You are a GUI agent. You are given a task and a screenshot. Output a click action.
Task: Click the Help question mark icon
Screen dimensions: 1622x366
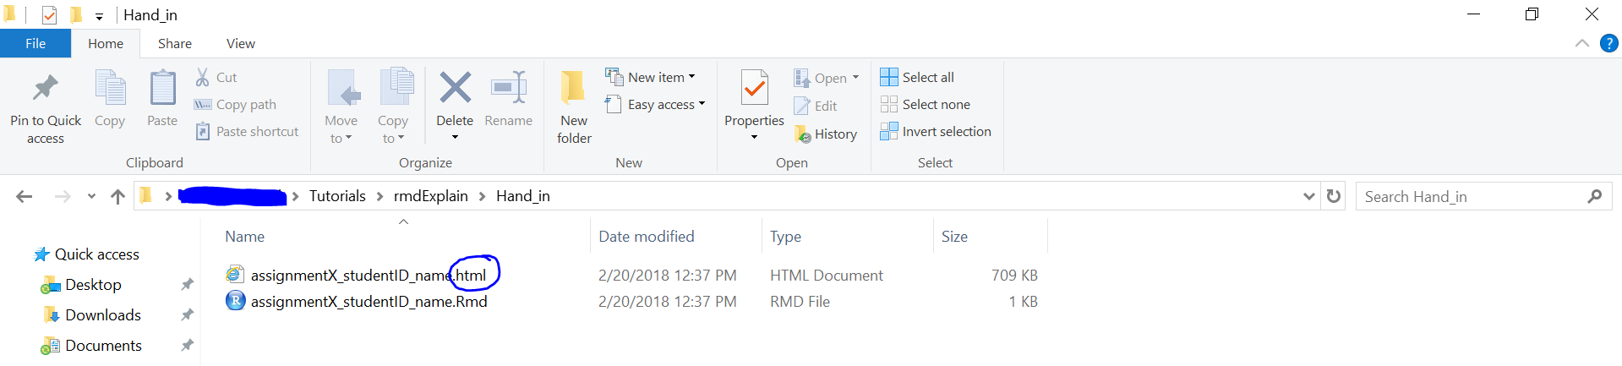(x=1608, y=43)
